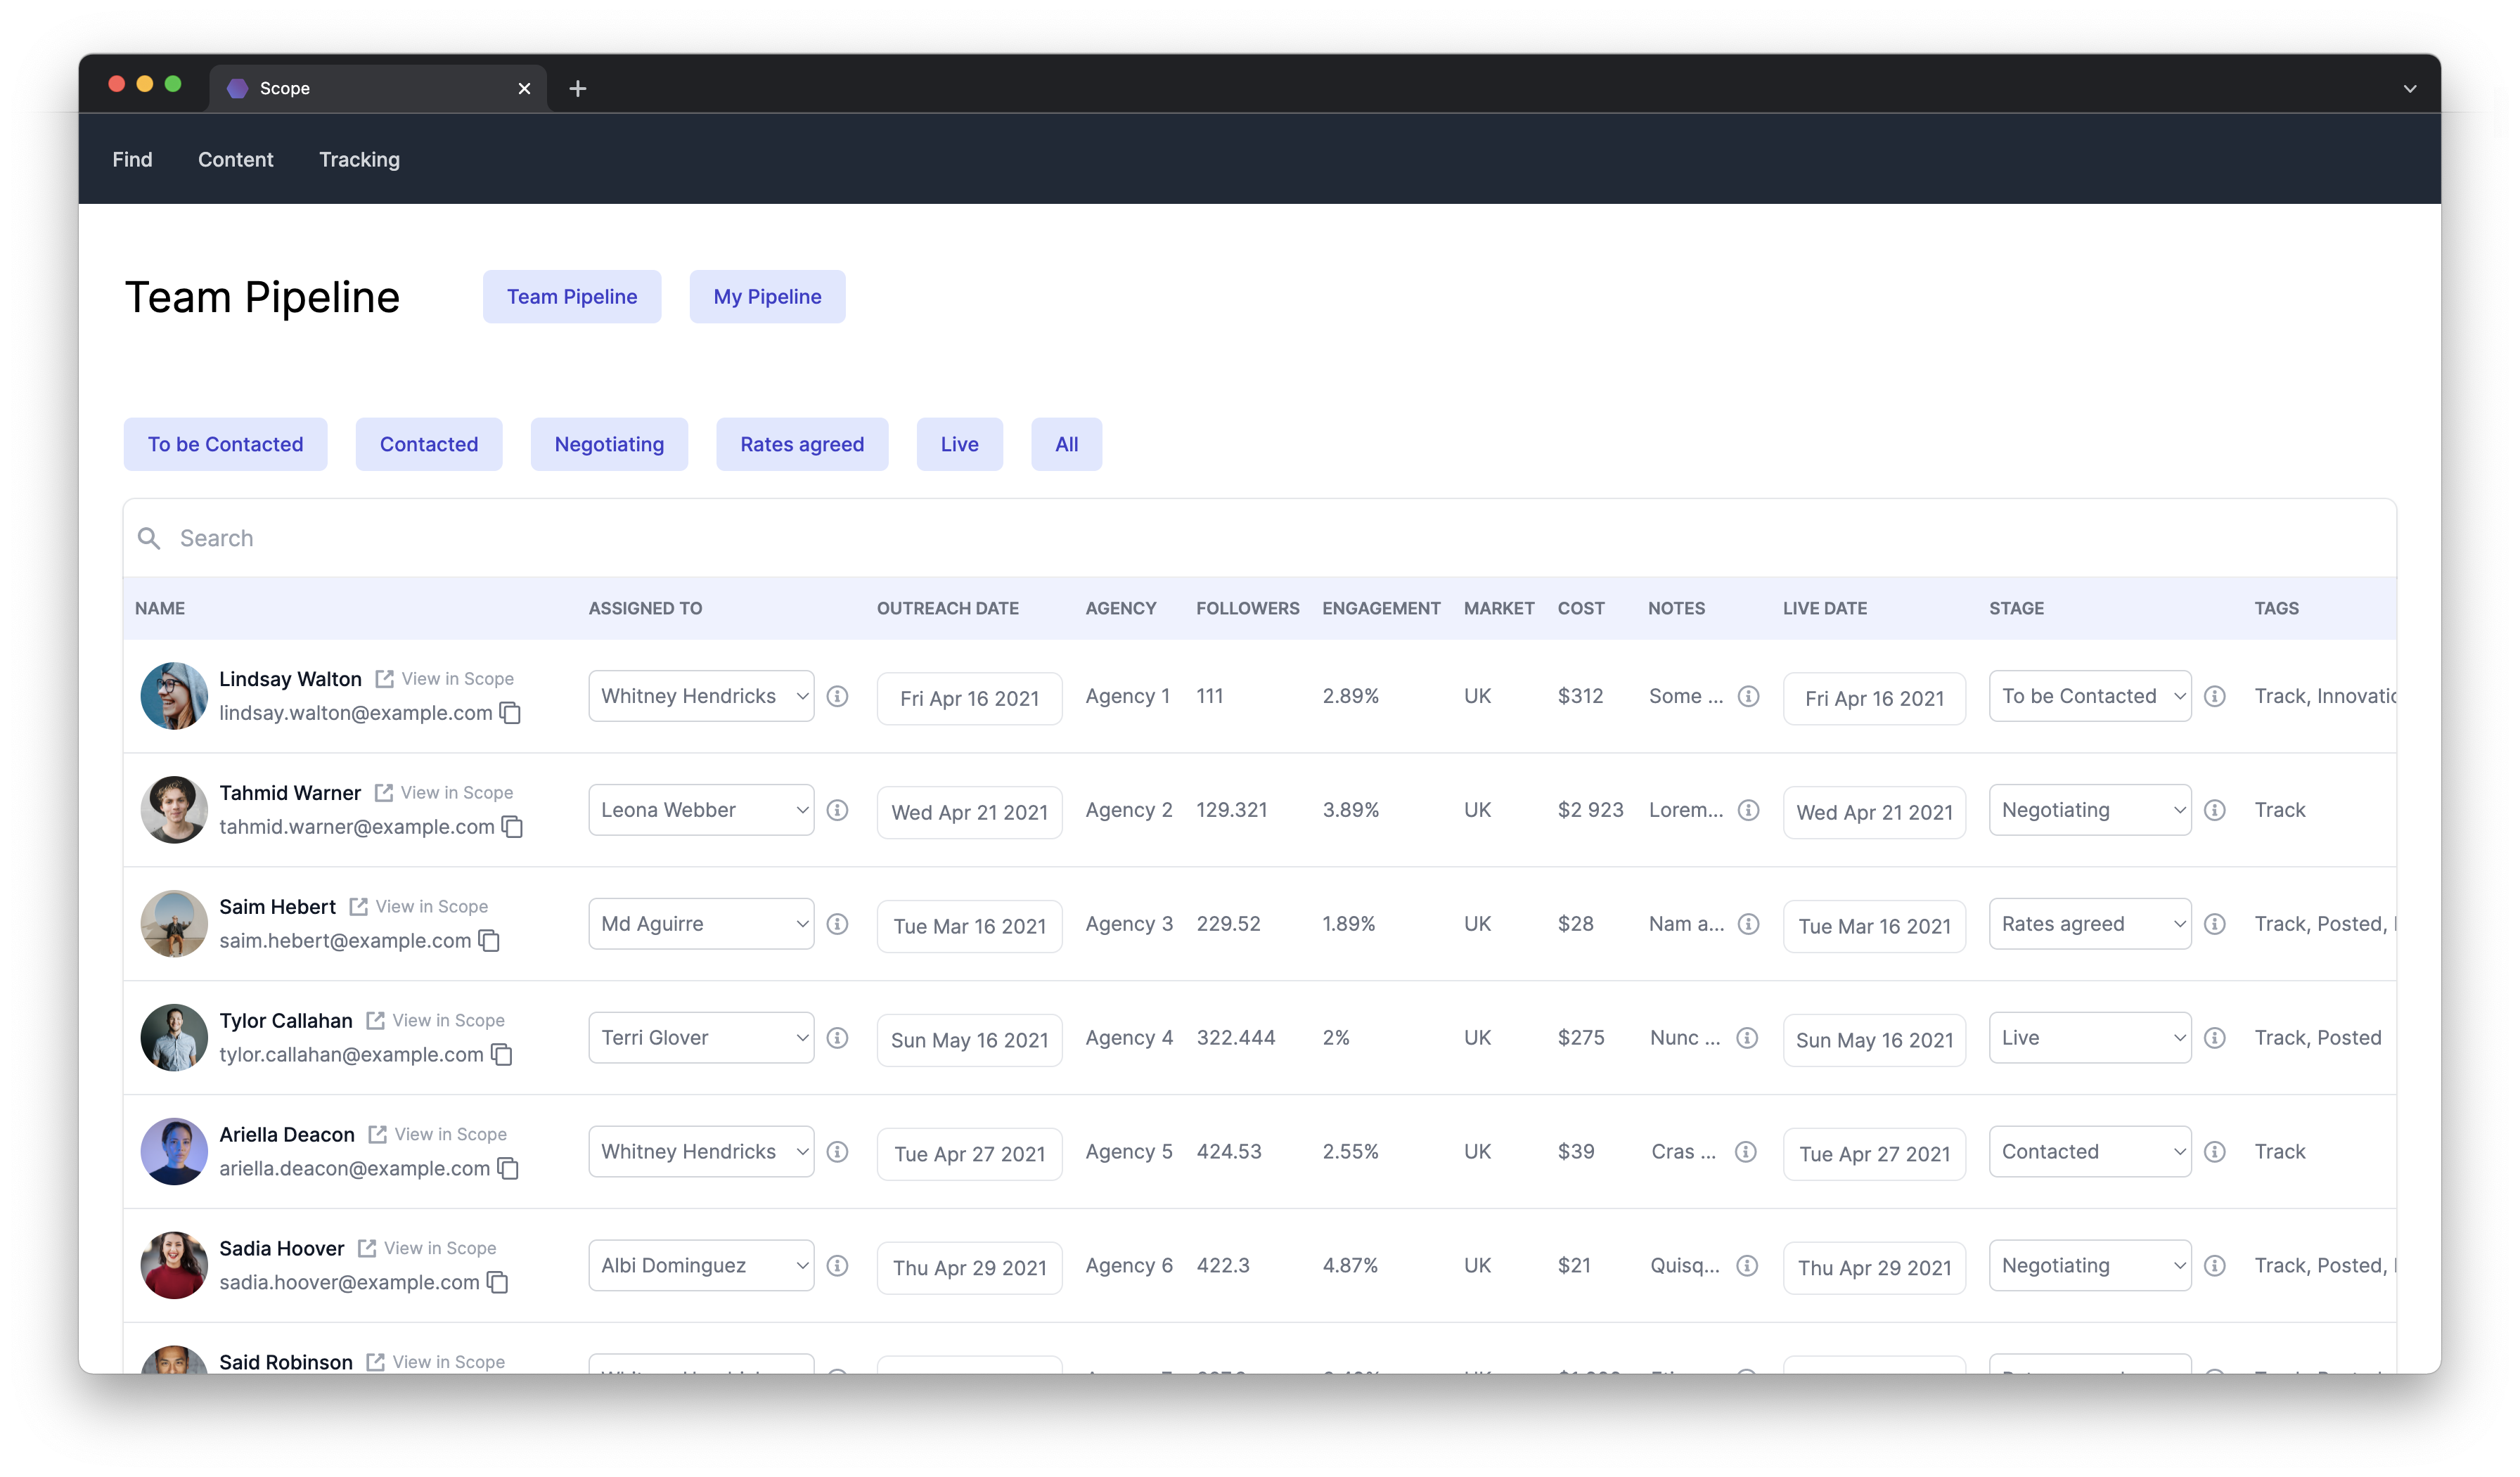Open the Tracking menu
Screen dimensions: 2520x1477
point(359,160)
